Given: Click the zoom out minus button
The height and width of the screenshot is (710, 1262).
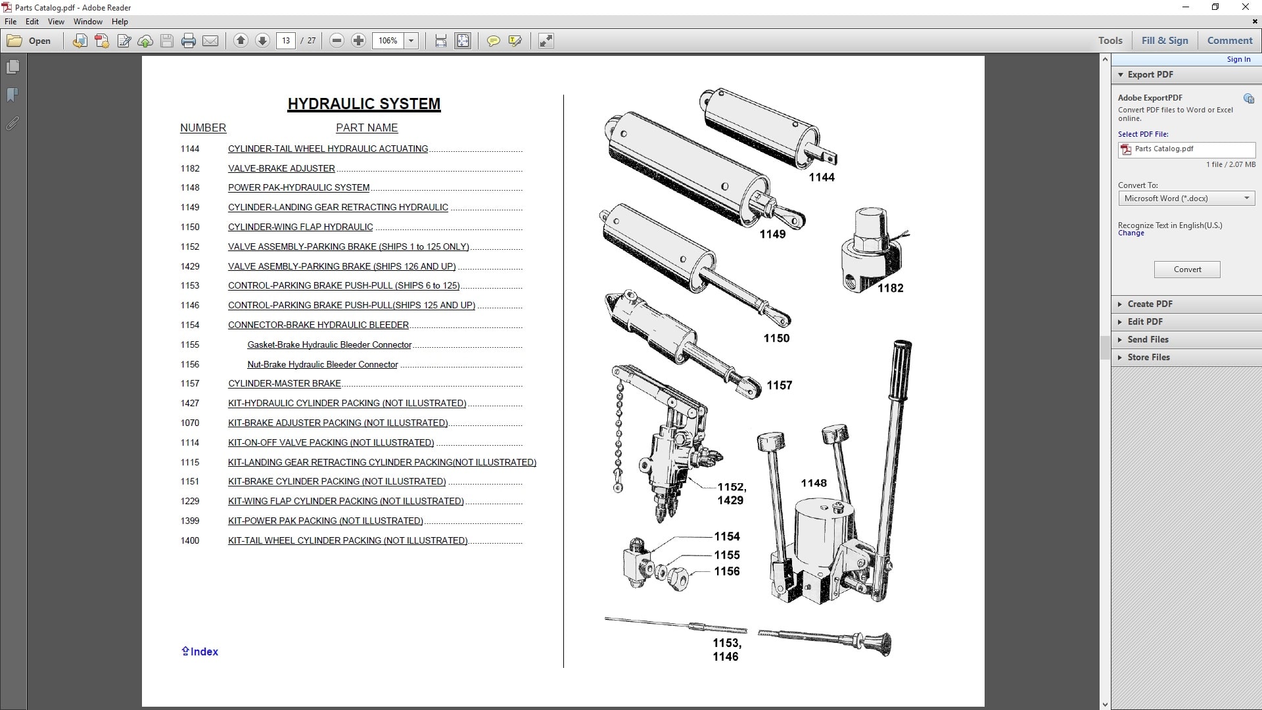Looking at the screenshot, I should point(337,41).
